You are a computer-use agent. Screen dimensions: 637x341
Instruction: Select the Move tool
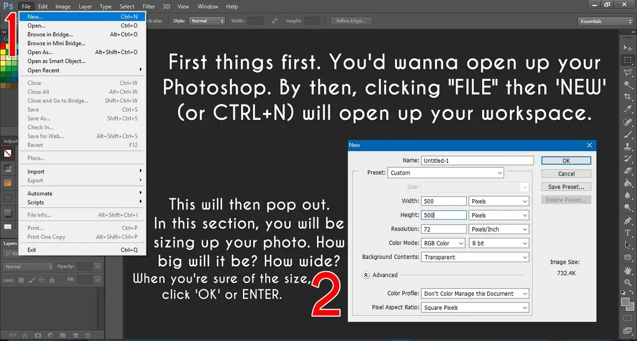click(628, 48)
